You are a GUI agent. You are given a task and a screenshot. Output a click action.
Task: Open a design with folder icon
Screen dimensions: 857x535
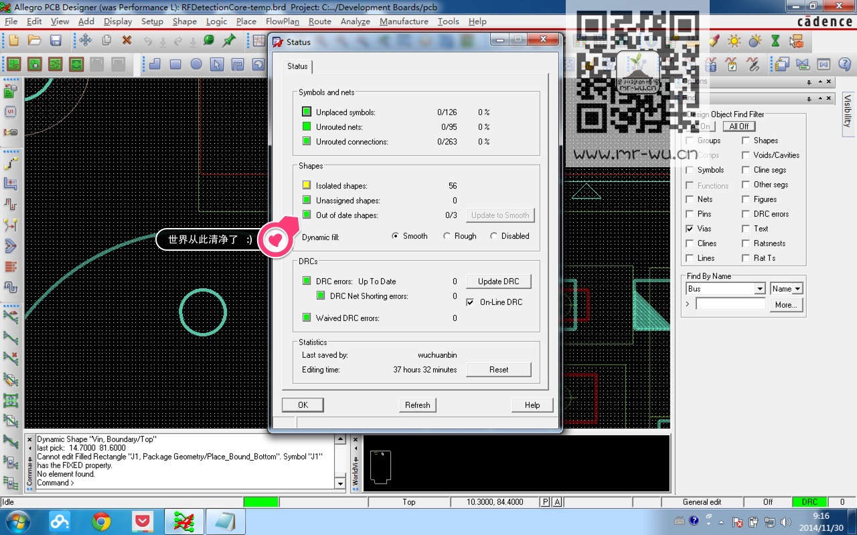(x=35, y=41)
